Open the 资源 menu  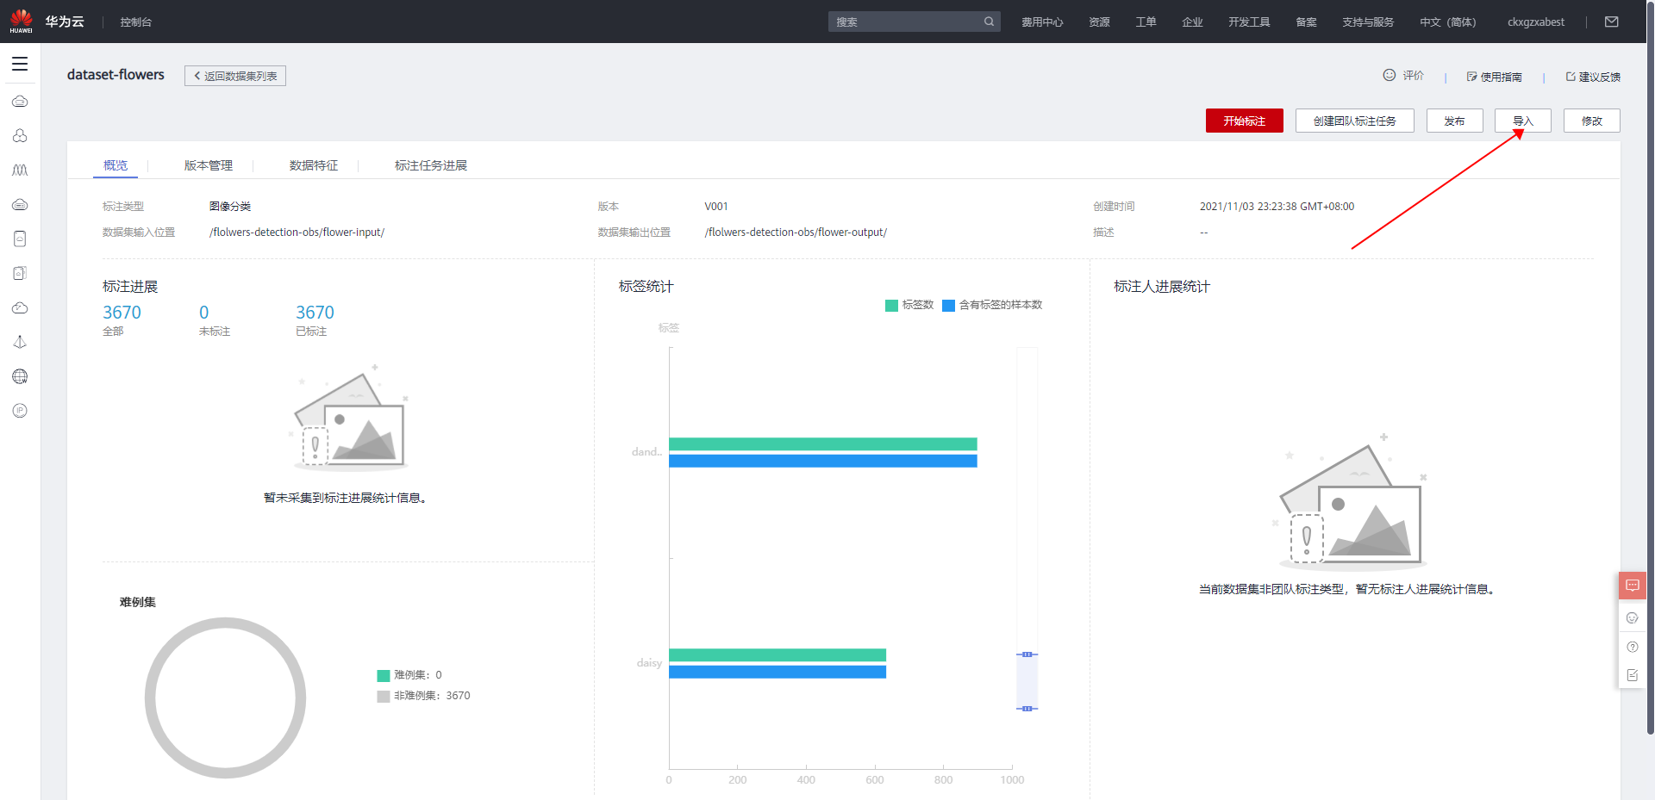1099,22
